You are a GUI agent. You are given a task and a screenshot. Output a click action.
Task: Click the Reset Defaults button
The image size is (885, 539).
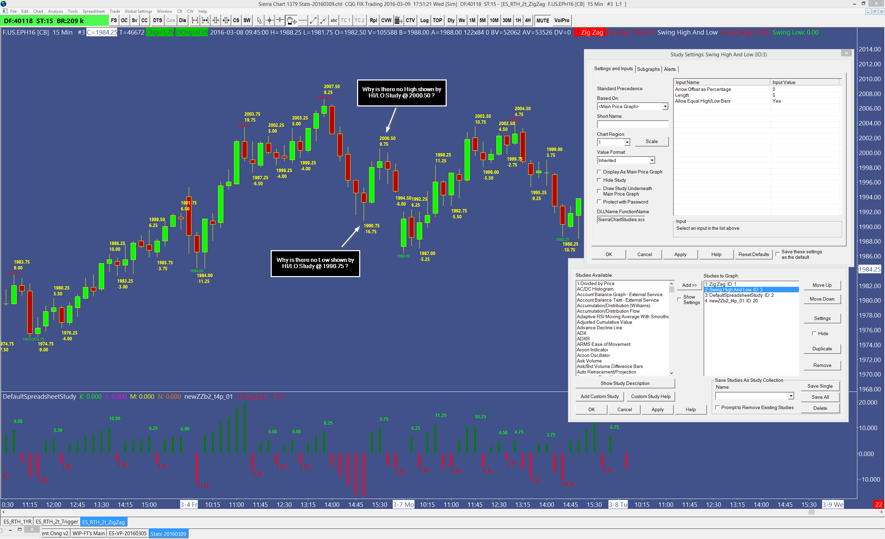(x=754, y=254)
